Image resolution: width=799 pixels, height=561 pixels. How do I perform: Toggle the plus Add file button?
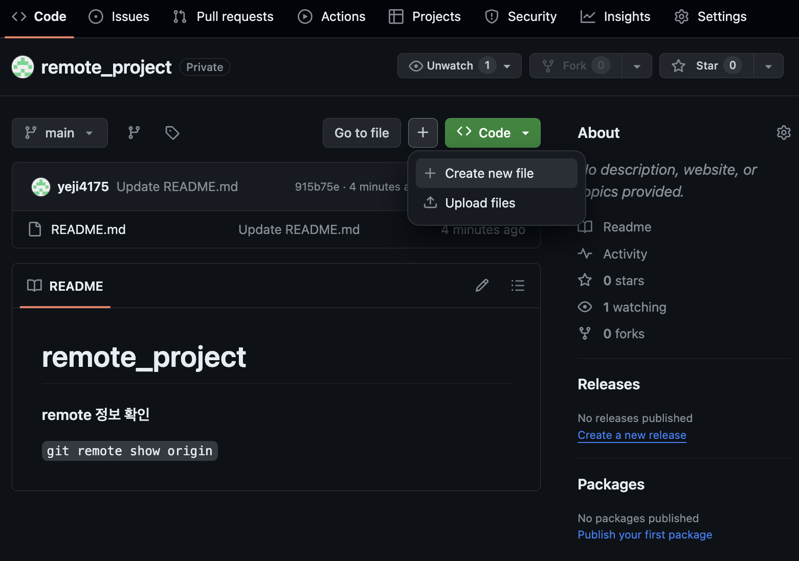click(423, 133)
